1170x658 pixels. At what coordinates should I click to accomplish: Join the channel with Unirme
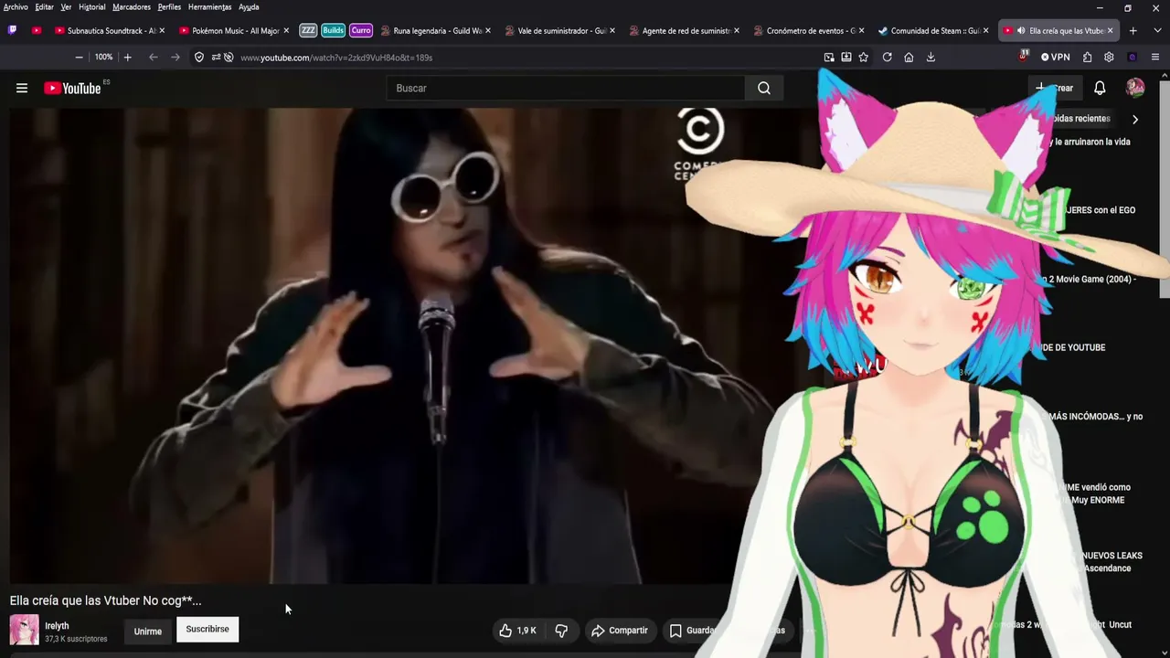tap(148, 631)
